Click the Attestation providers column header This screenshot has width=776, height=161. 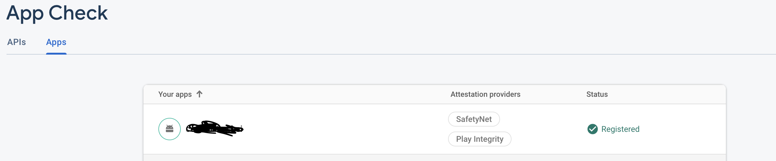click(x=485, y=94)
